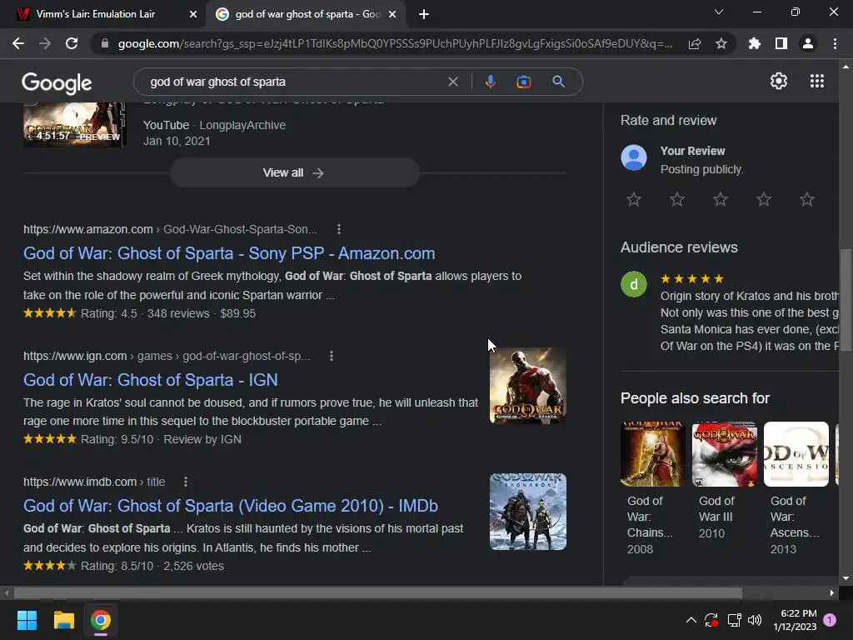Click the Google search input field
This screenshot has width=853, height=640.
pos(294,82)
